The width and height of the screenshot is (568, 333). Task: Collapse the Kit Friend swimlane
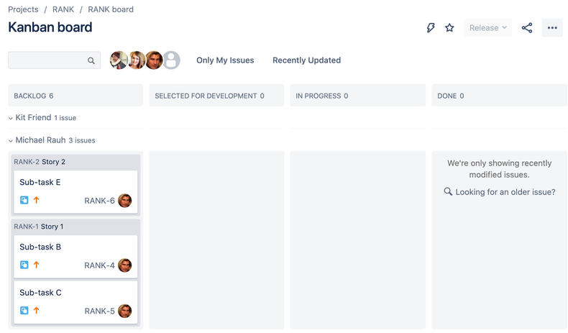click(x=11, y=118)
